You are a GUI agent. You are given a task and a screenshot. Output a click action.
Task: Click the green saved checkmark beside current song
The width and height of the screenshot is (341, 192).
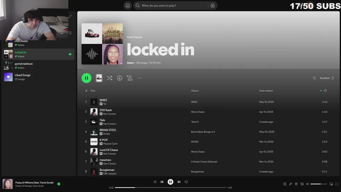click(59, 184)
